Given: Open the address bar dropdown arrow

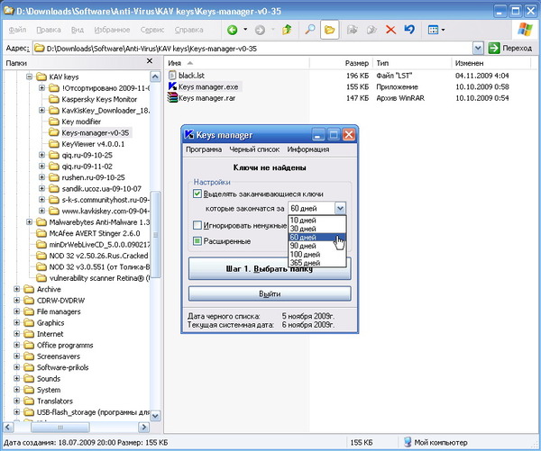Looking at the screenshot, I should click(478, 49).
